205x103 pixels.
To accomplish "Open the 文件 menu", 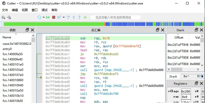I will tap(5, 10).
